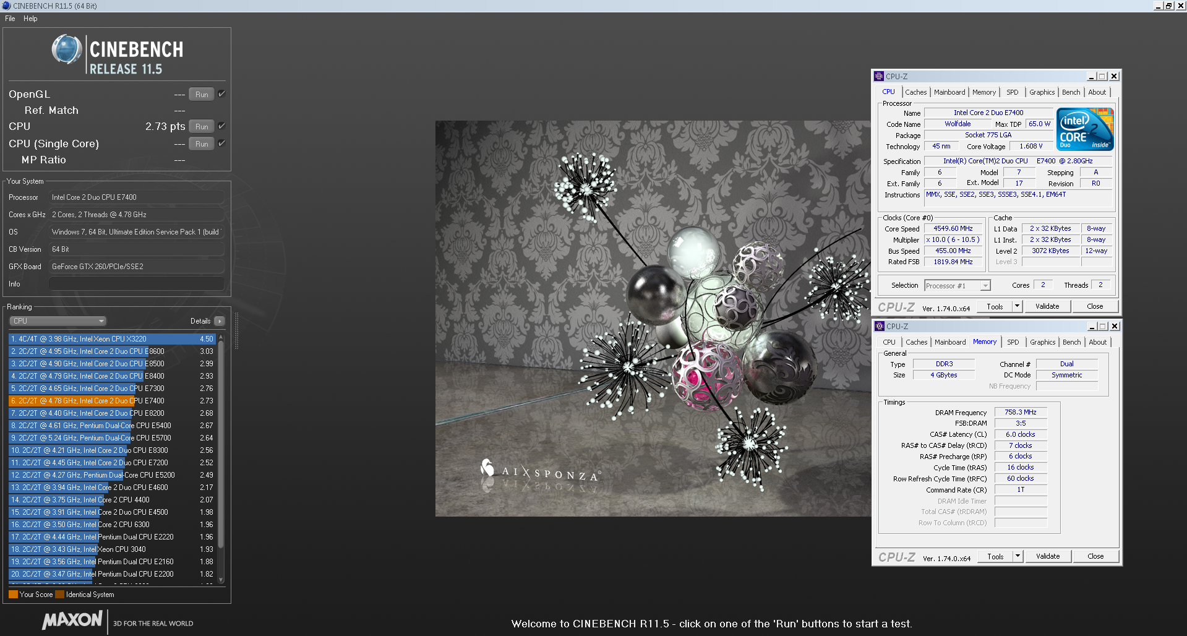The width and height of the screenshot is (1187, 636).
Task: Switch to Memory tab in upper CPU-Z window
Action: (x=984, y=92)
